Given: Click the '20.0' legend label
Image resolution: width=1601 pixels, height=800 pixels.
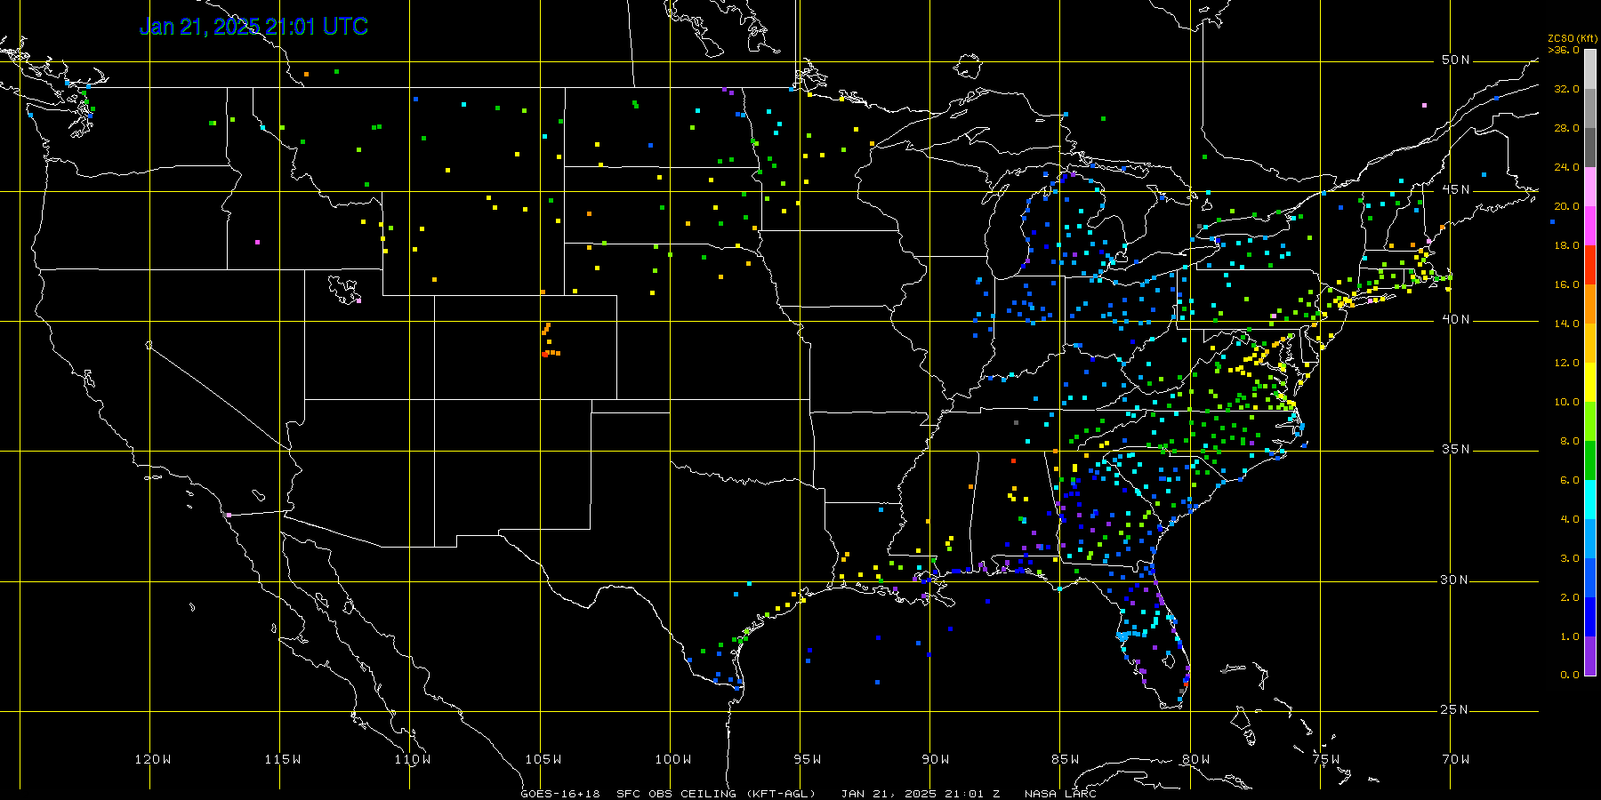Looking at the screenshot, I should point(1566,206).
